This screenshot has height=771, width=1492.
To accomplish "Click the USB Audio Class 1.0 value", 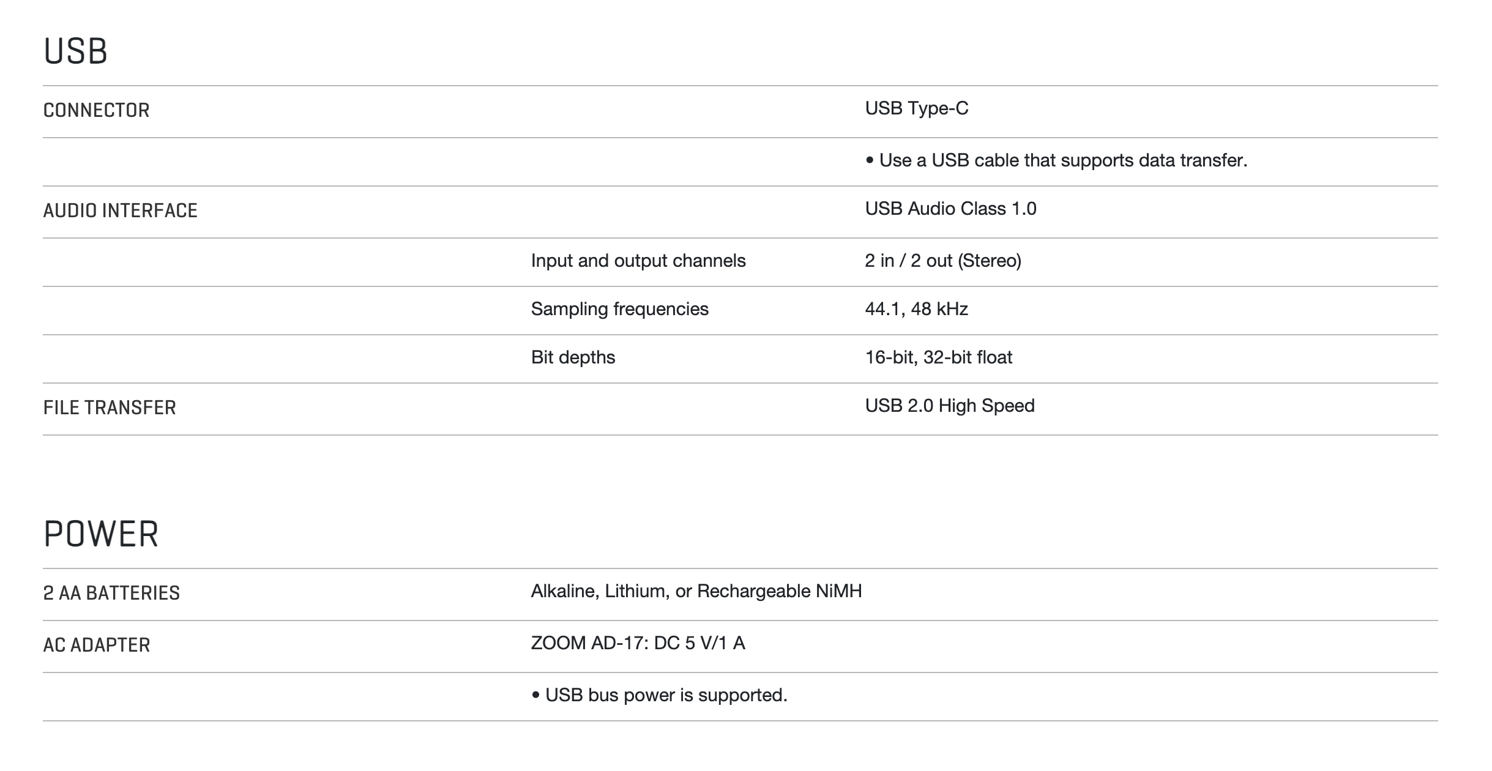I will pyautogui.click(x=950, y=209).
